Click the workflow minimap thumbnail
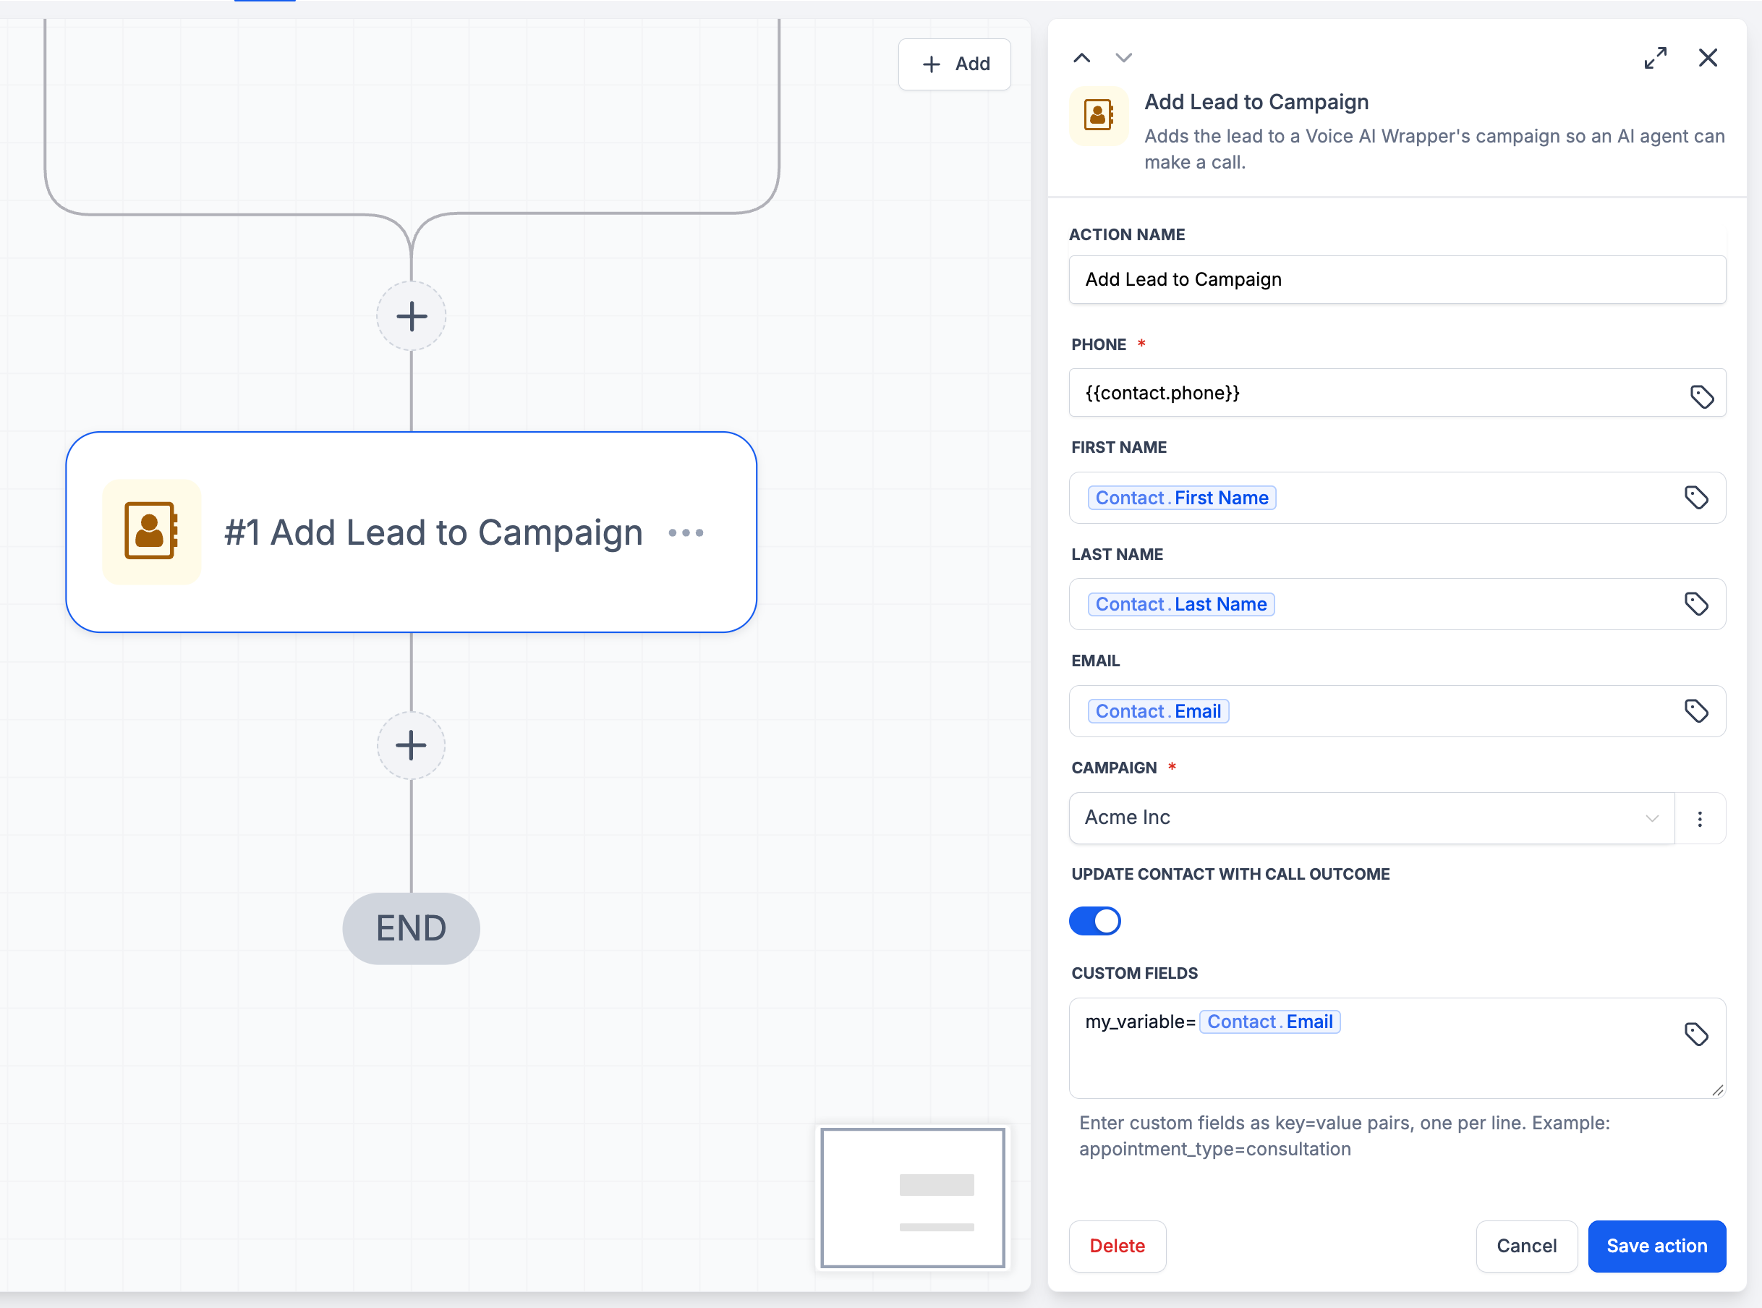This screenshot has width=1762, height=1308. pos(913,1198)
